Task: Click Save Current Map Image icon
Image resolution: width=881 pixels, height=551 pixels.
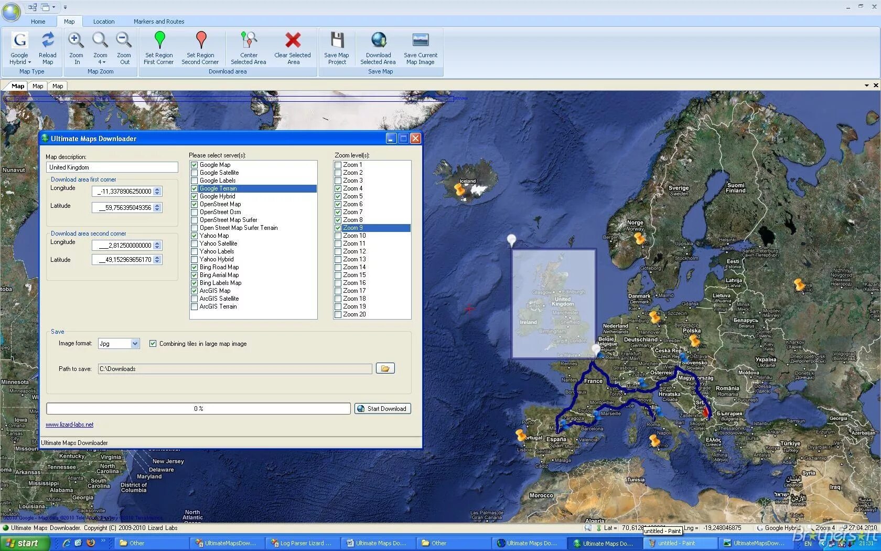Action: tap(420, 39)
